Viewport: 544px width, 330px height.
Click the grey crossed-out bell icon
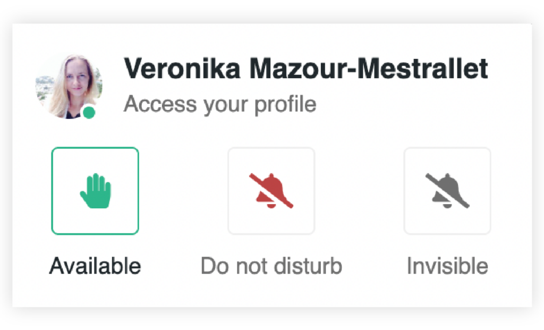coord(447,191)
